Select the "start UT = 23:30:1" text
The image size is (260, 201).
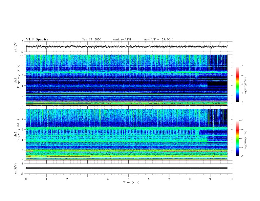click(159, 39)
